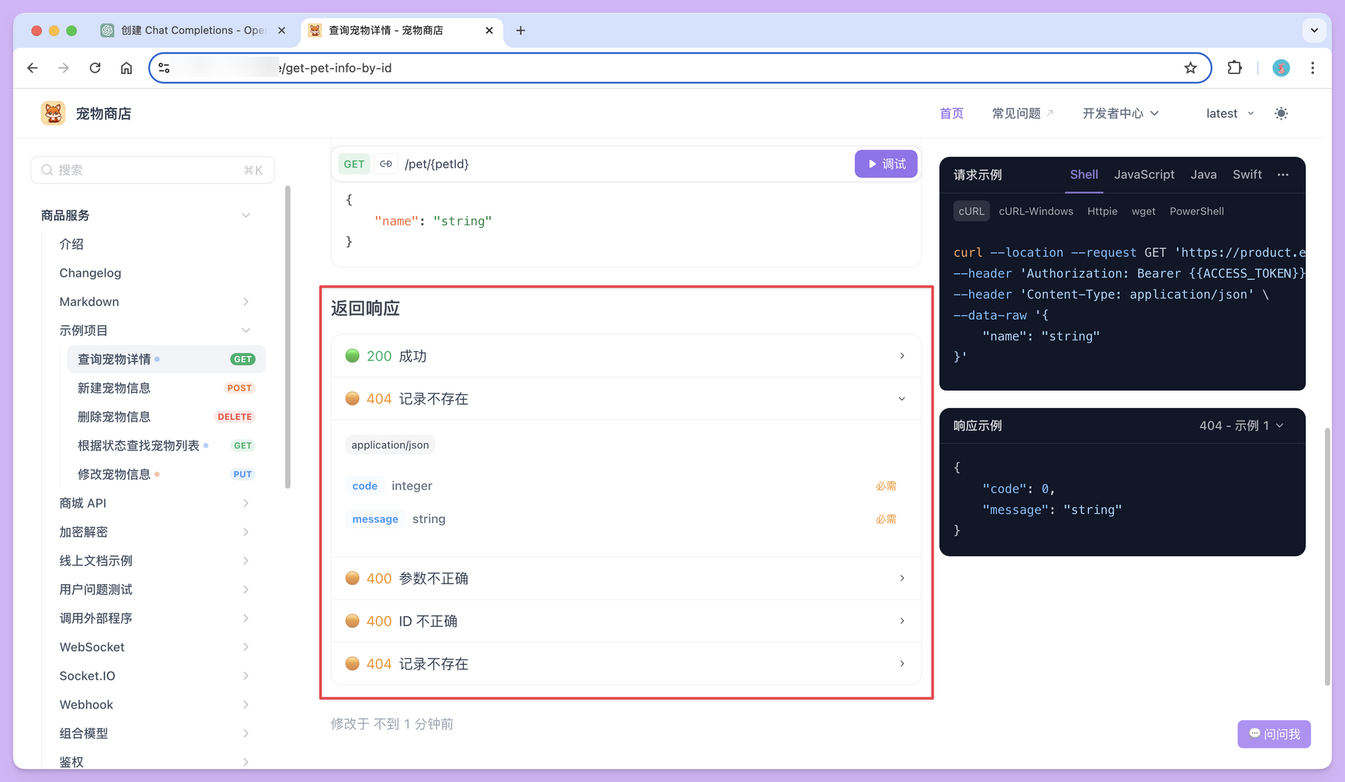Select 查询宠物详情 GET endpoint
The width and height of the screenshot is (1345, 782).
click(x=166, y=359)
